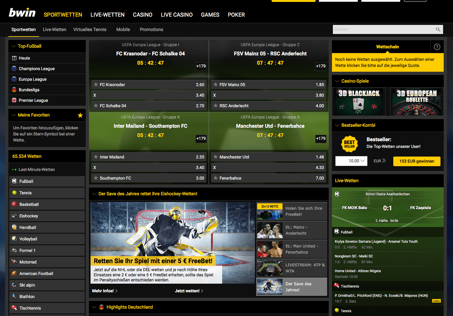Image resolution: width=453 pixels, height=316 pixels.
Task: Favorite Manchester Utd with its star
Action: tap(215, 157)
